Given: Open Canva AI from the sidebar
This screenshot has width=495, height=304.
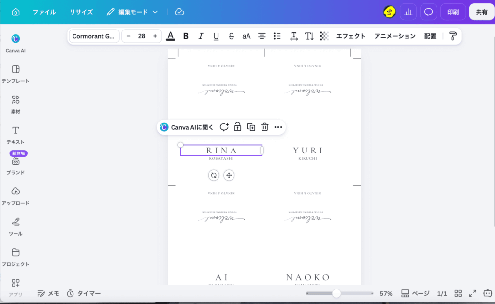Looking at the screenshot, I should click(x=15, y=43).
